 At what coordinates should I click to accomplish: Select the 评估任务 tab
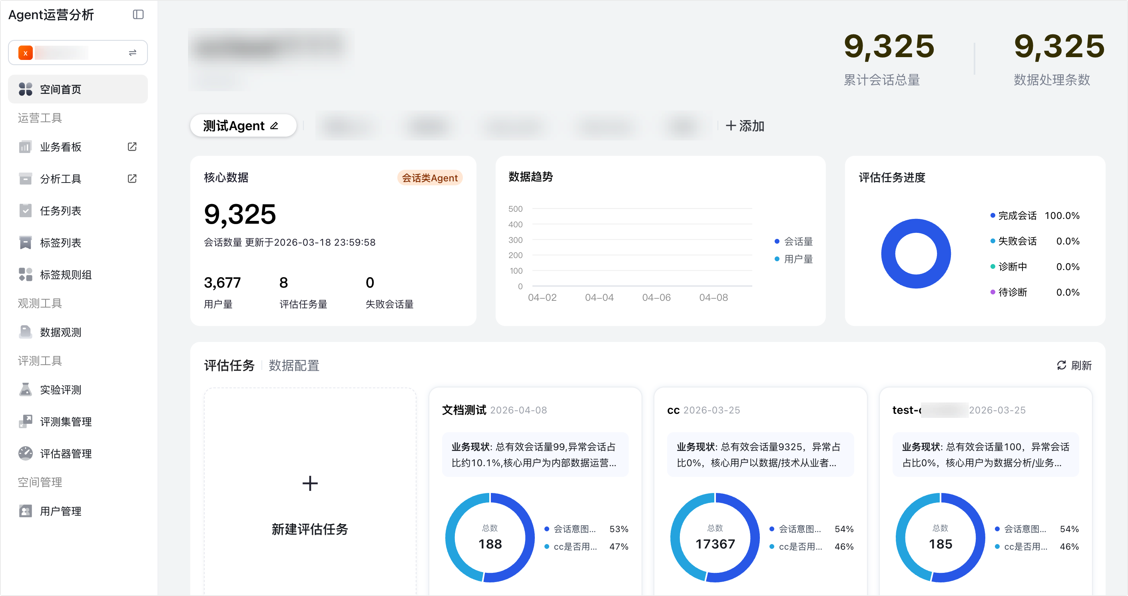pyautogui.click(x=229, y=366)
